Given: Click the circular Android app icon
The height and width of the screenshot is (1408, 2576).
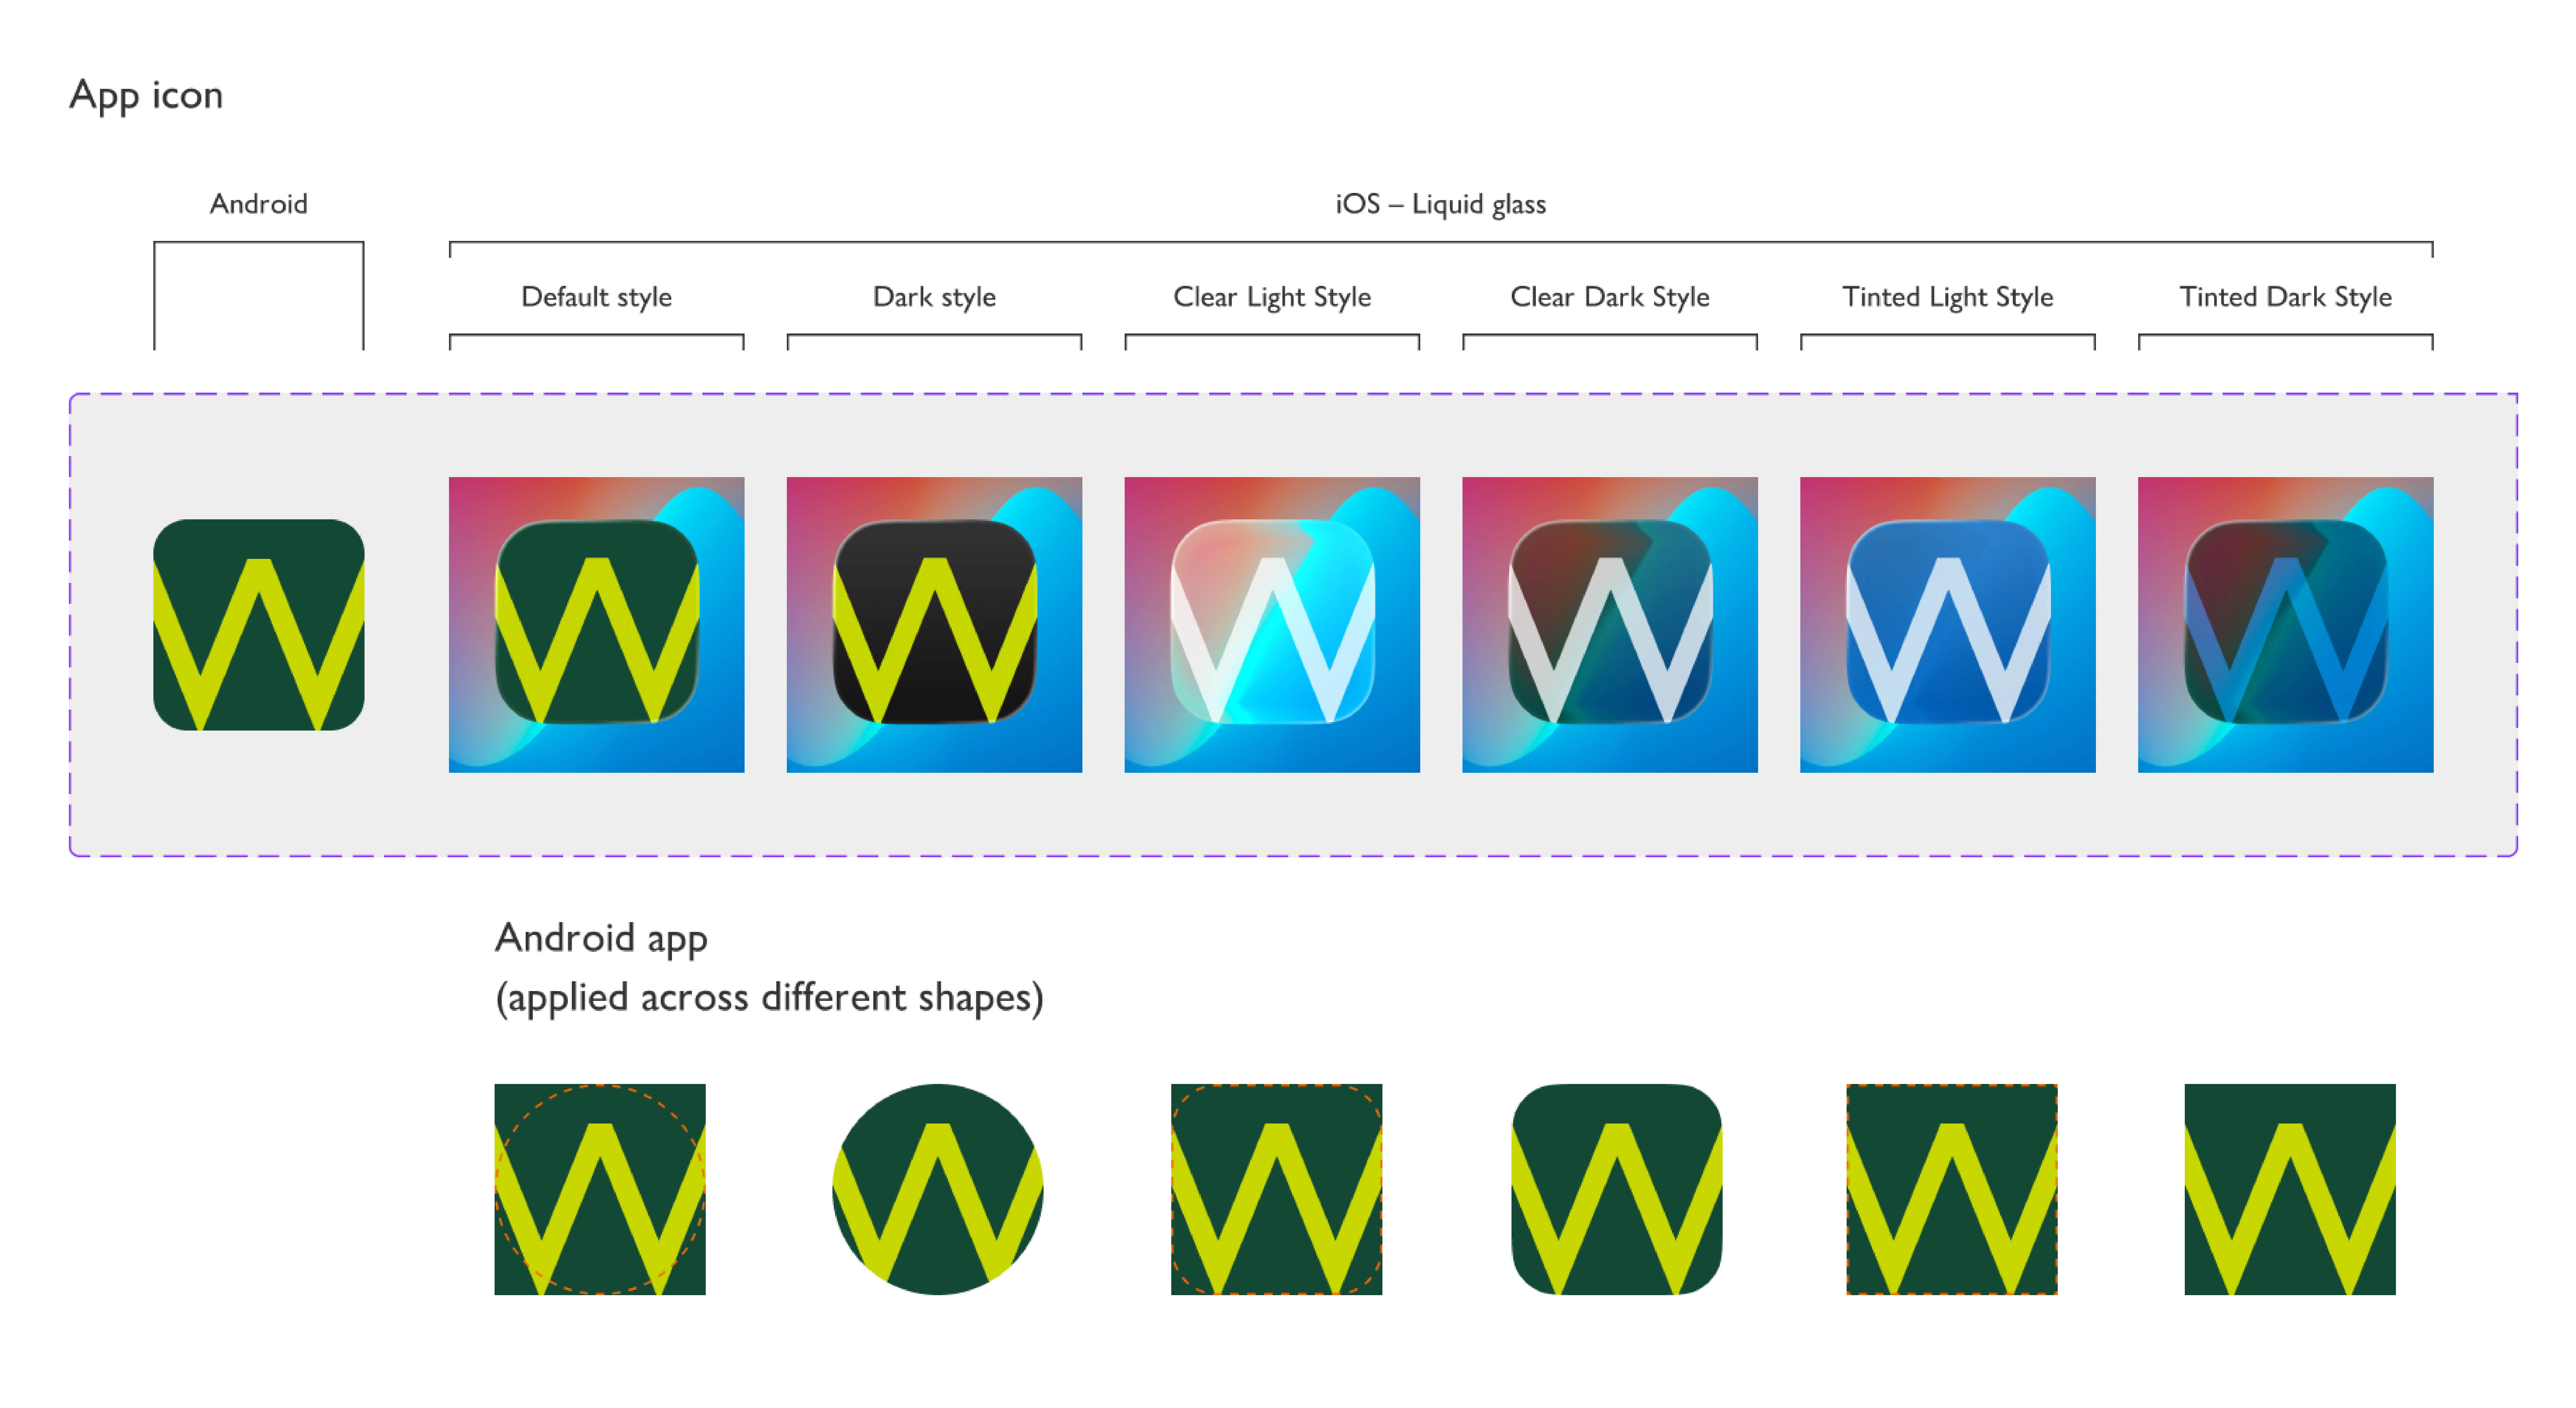Looking at the screenshot, I should tap(938, 1189).
